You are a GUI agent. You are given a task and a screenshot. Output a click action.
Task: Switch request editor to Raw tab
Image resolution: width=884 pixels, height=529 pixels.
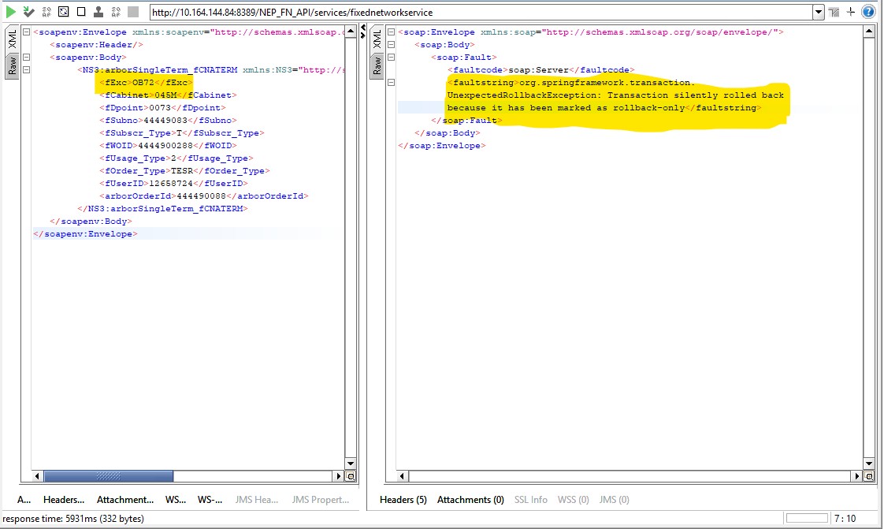[x=13, y=65]
